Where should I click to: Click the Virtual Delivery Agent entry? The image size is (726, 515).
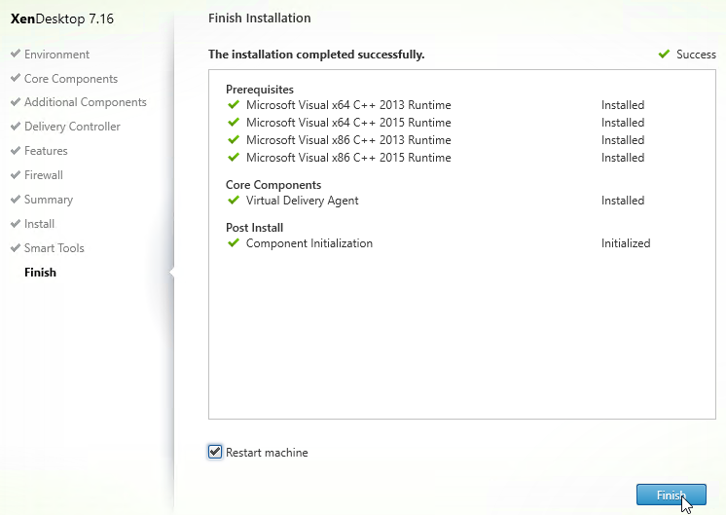coord(302,201)
